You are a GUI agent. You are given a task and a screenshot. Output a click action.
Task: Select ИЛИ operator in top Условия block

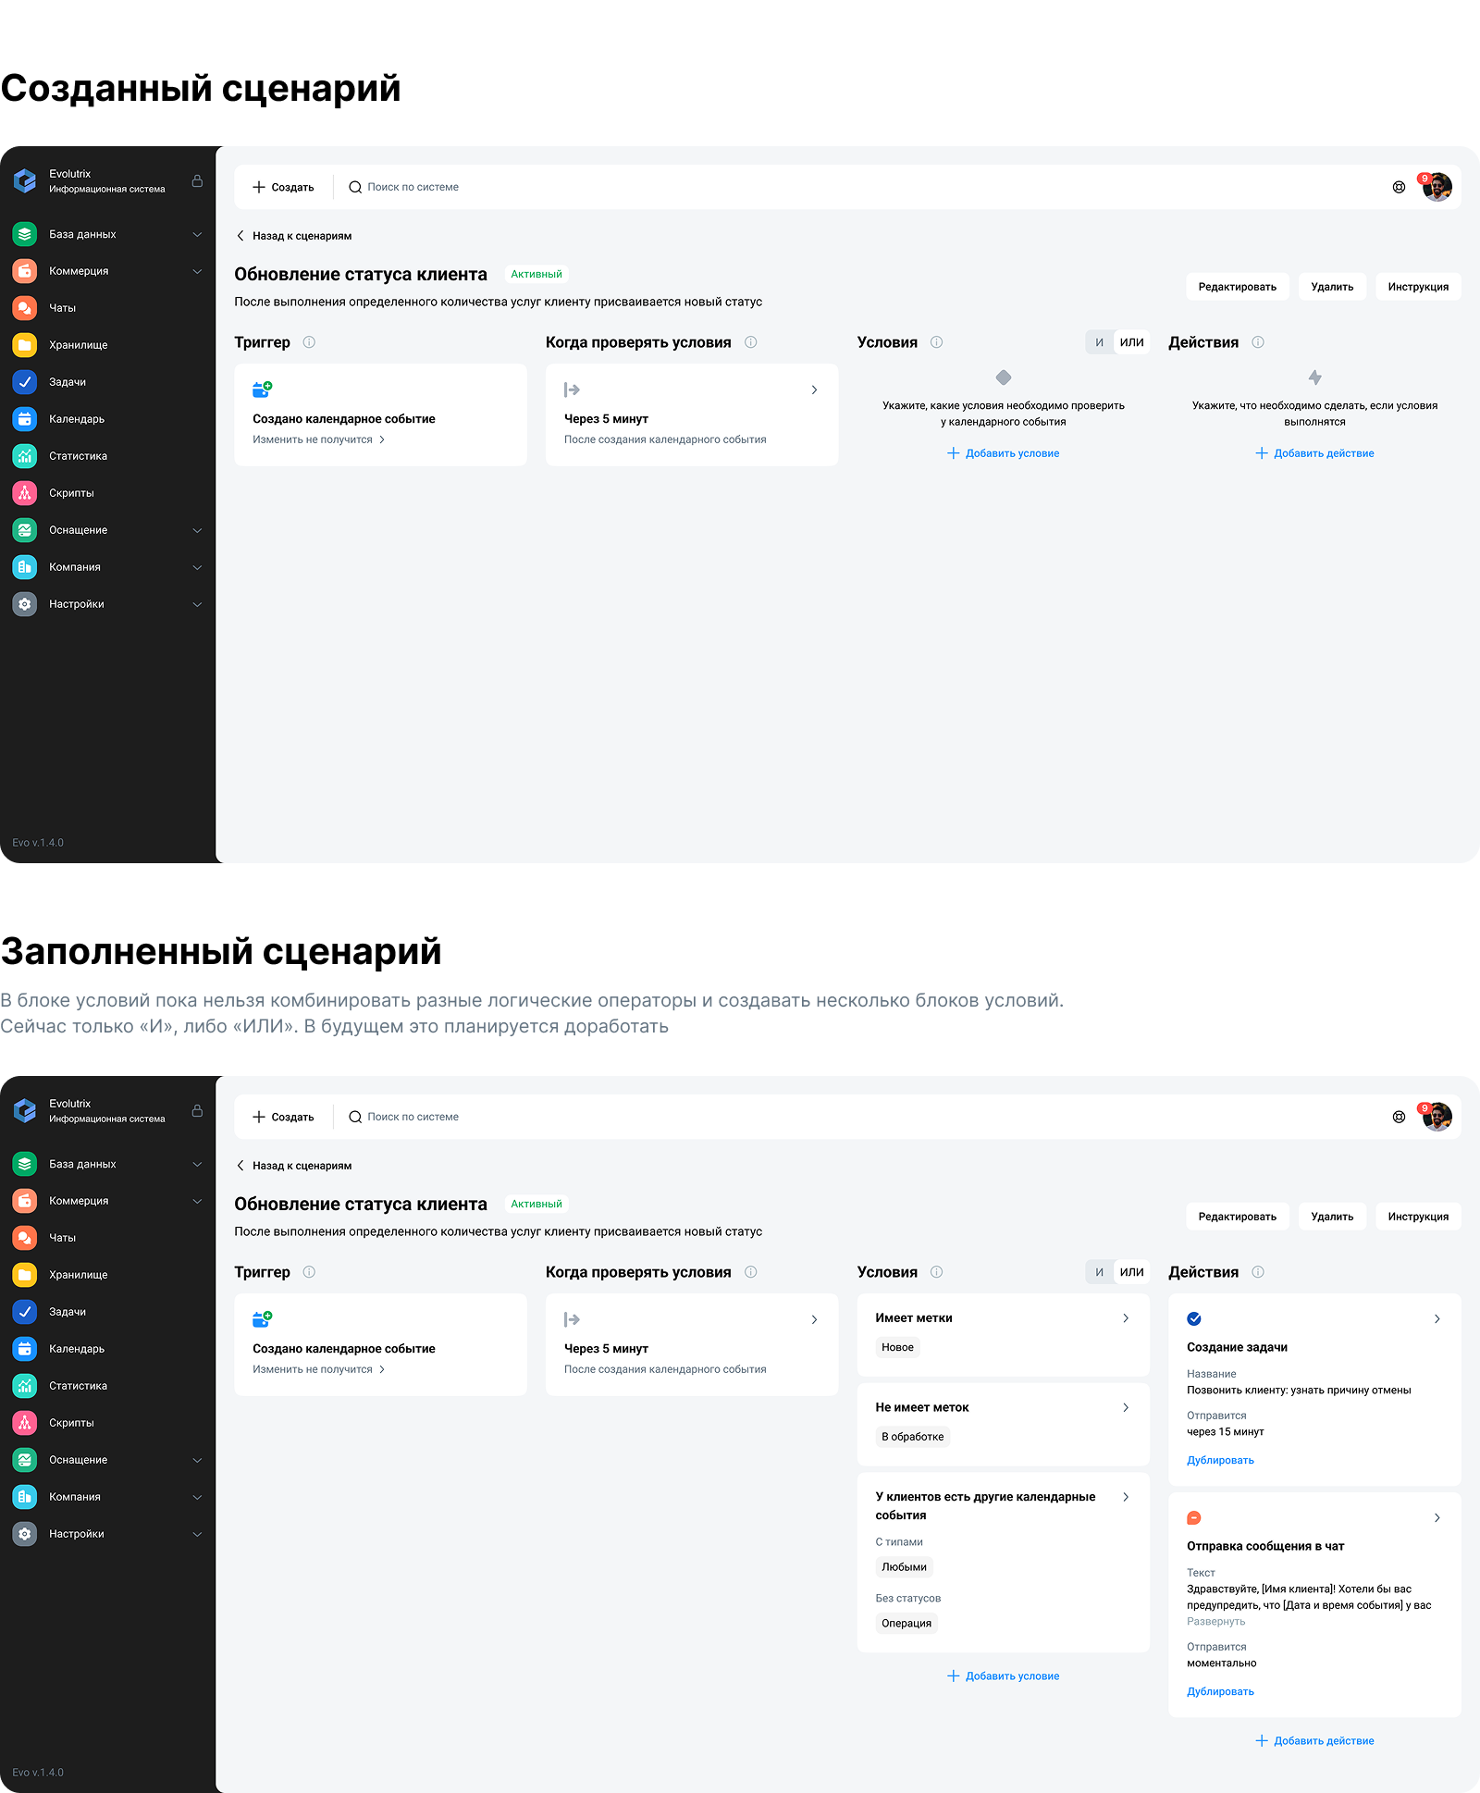(1131, 342)
